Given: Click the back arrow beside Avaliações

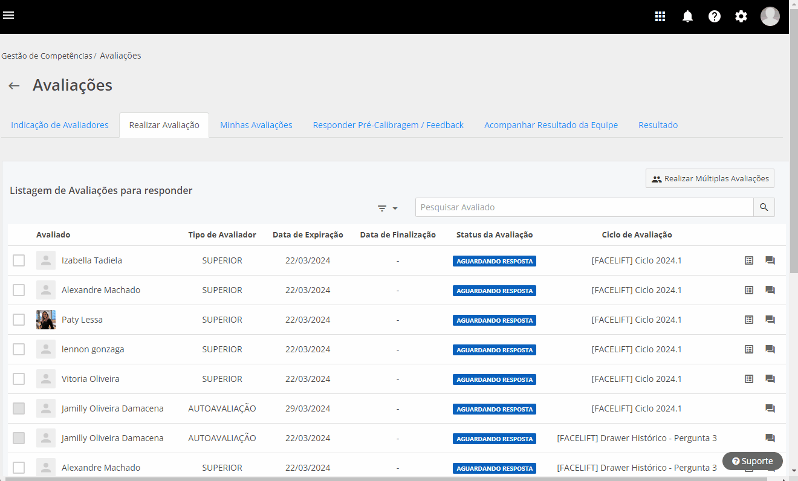Looking at the screenshot, I should pos(14,86).
